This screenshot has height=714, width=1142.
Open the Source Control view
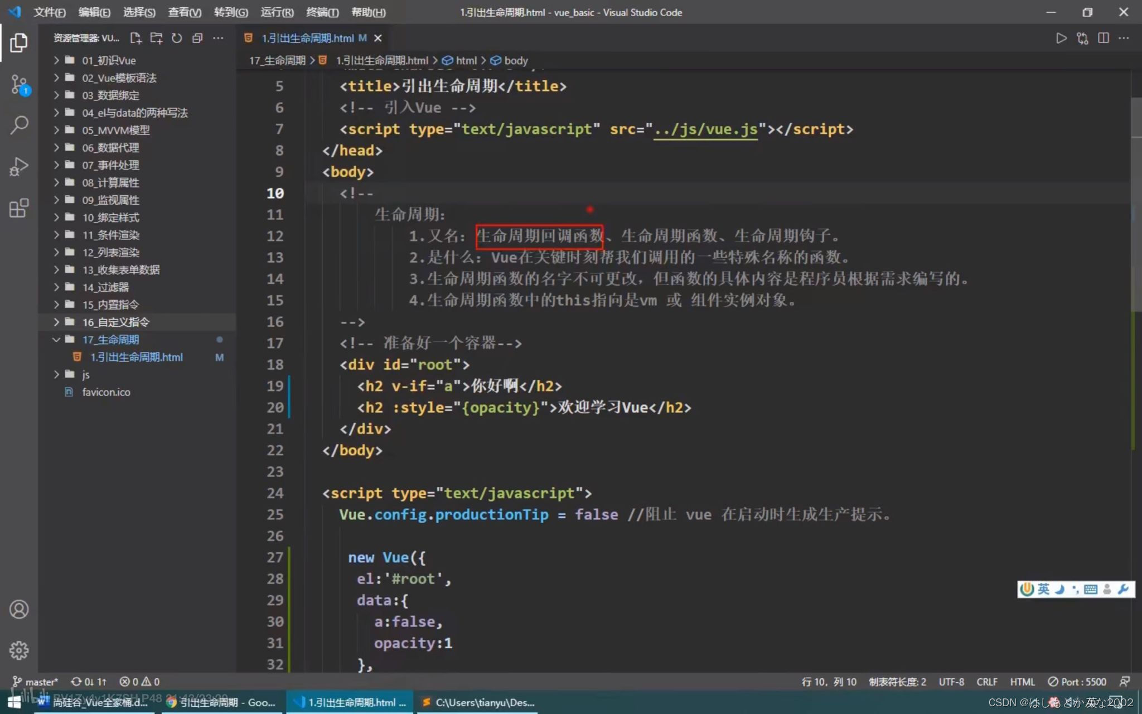tap(19, 85)
